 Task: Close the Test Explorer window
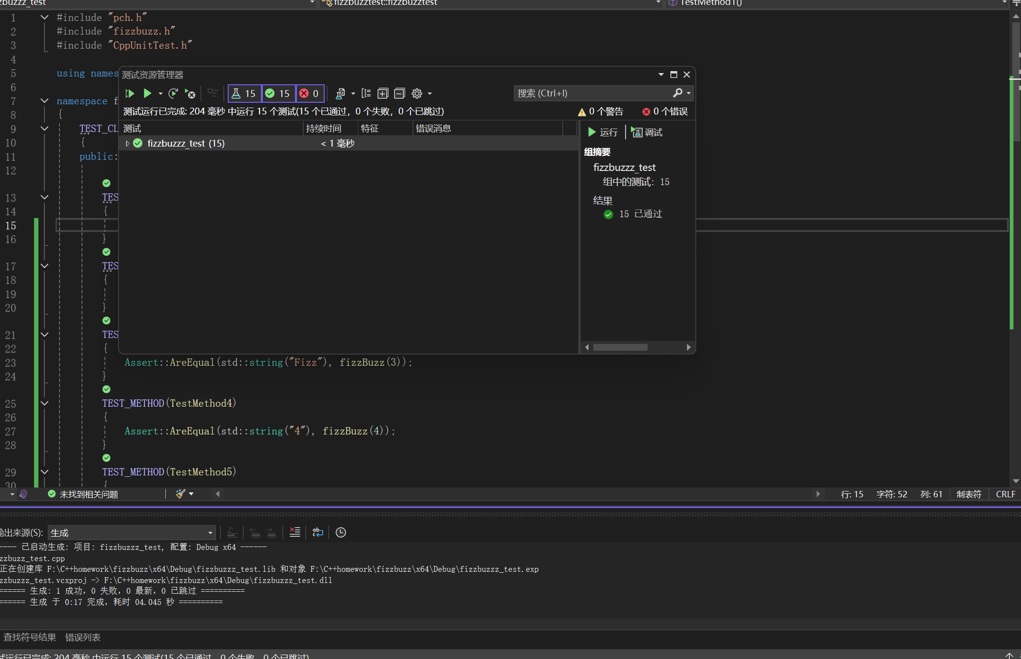tap(687, 75)
